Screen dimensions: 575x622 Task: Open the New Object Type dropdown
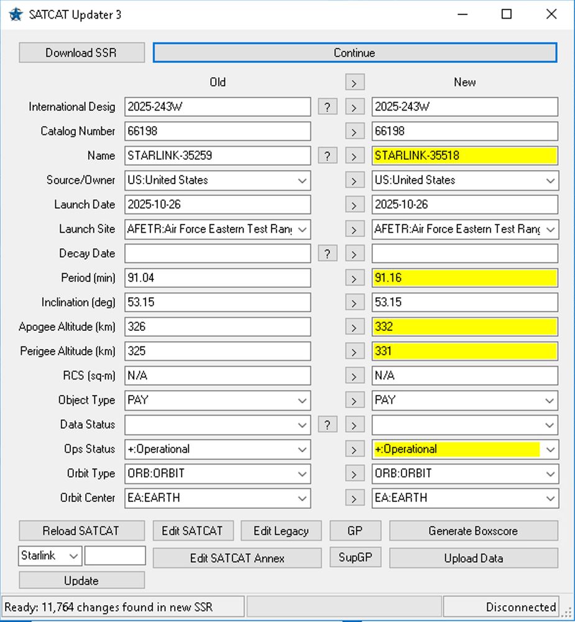click(x=550, y=401)
